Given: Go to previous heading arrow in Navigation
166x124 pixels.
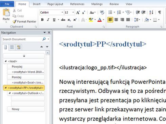Looking at the screenshot, I should (42, 47).
